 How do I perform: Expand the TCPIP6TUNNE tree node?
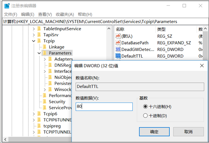34,120
